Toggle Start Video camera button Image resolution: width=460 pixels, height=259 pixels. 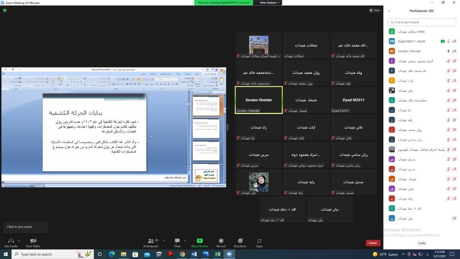[33, 241]
